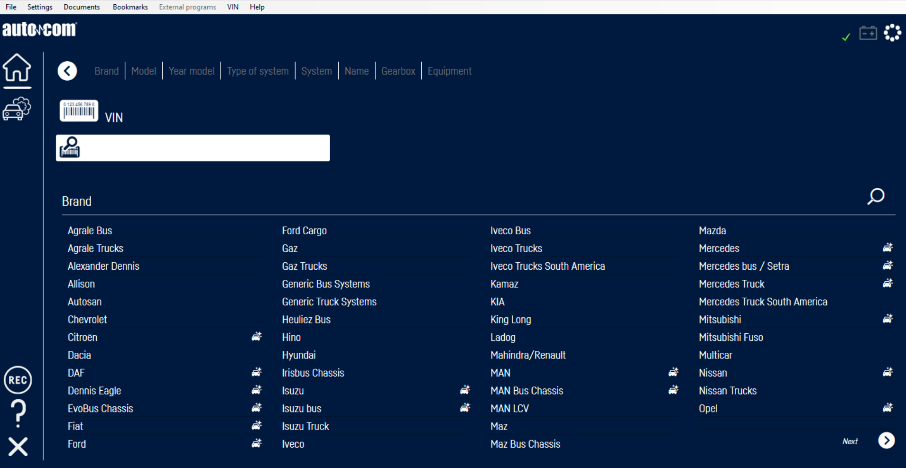
Task: Go to next page arrow button
Action: pyautogui.click(x=887, y=440)
